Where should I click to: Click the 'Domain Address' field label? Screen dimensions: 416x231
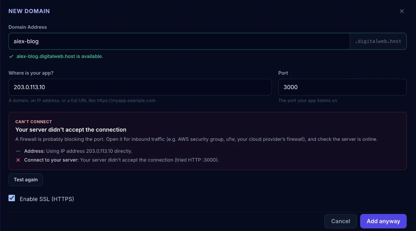[x=28, y=27]
